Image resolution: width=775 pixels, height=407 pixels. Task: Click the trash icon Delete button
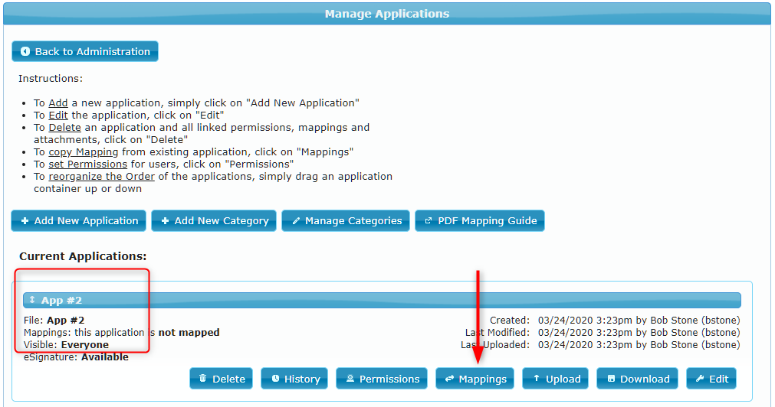222,379
